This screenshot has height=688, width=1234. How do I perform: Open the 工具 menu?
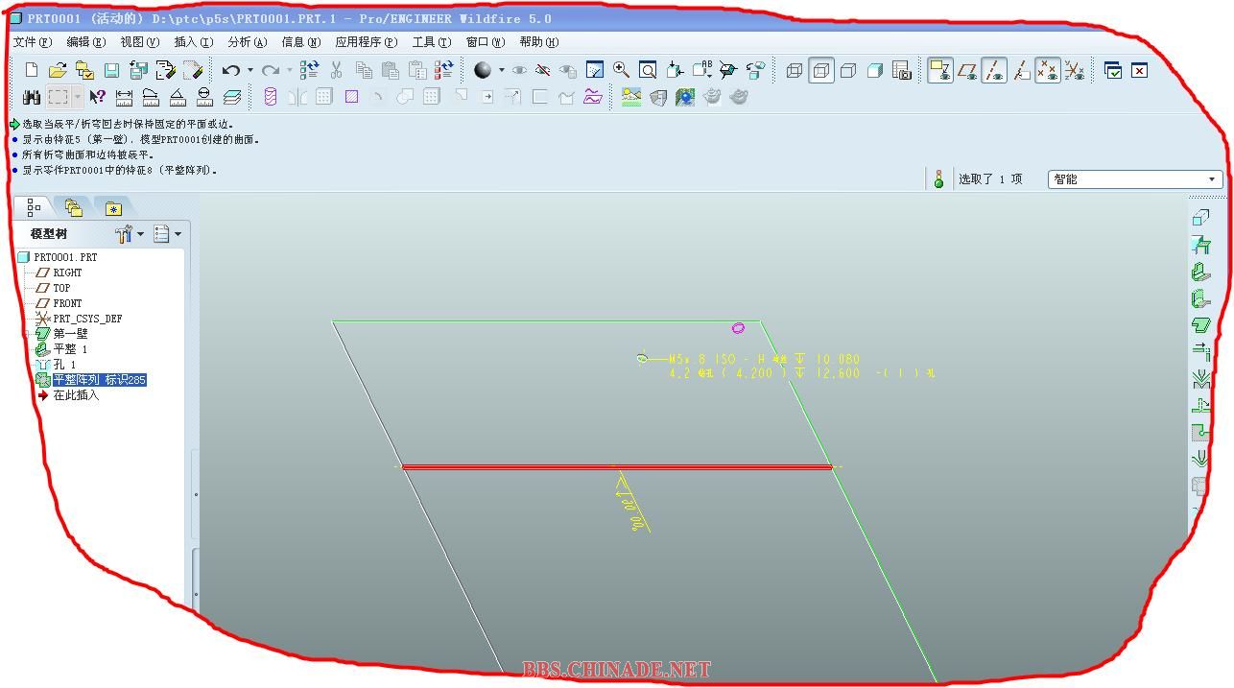click(x=431, y=42)
